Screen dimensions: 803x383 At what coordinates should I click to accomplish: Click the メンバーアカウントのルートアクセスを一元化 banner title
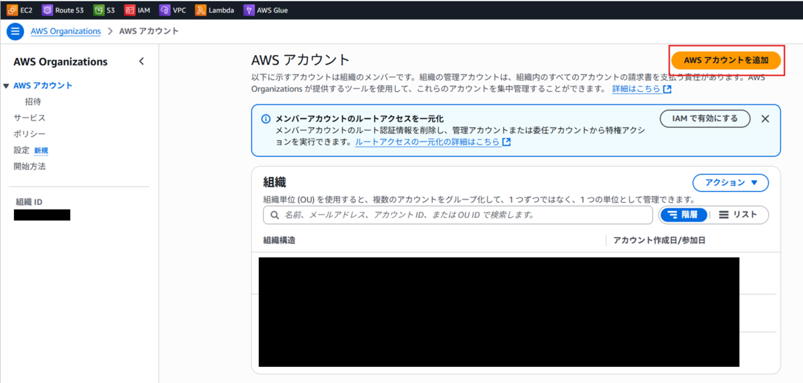click(x=359, y=119)
